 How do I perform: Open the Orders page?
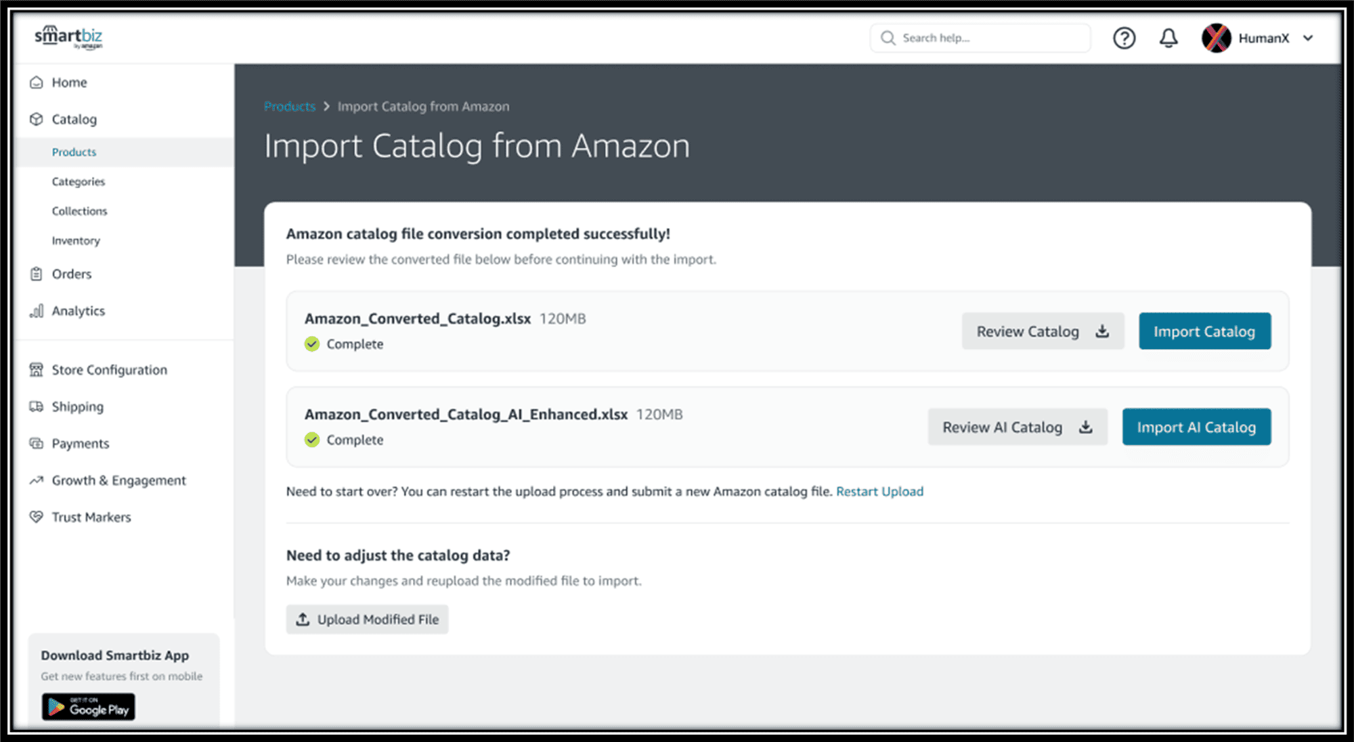[x=71, y=274]
